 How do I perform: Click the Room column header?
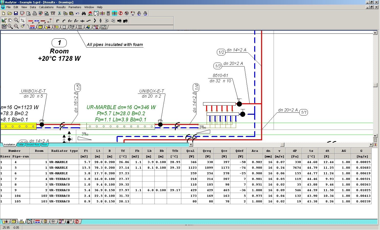[x=39, y=151]
